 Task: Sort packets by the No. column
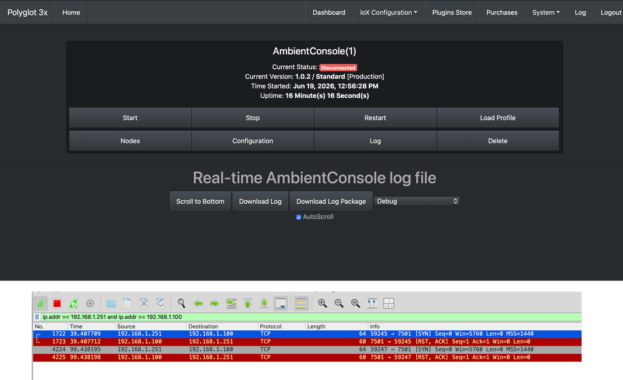(50, 326)
